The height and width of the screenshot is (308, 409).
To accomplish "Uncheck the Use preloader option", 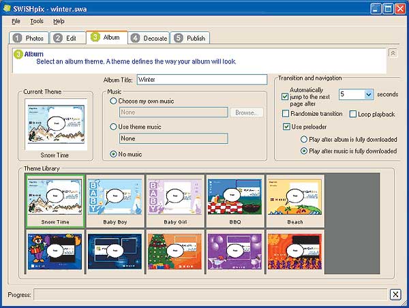I will (286, 127).
